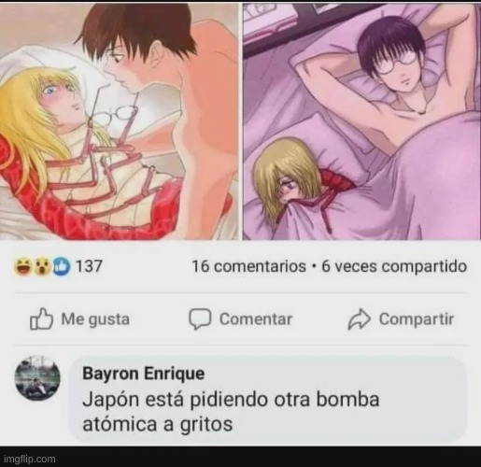
Task: Click the Comentar speech bubble icon
Action: tap(200, 319)
